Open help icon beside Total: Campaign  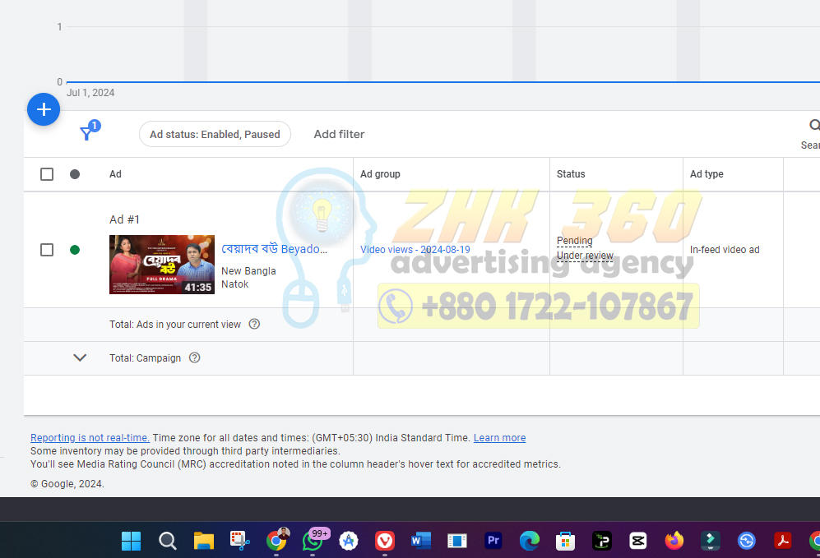(195, 358)
